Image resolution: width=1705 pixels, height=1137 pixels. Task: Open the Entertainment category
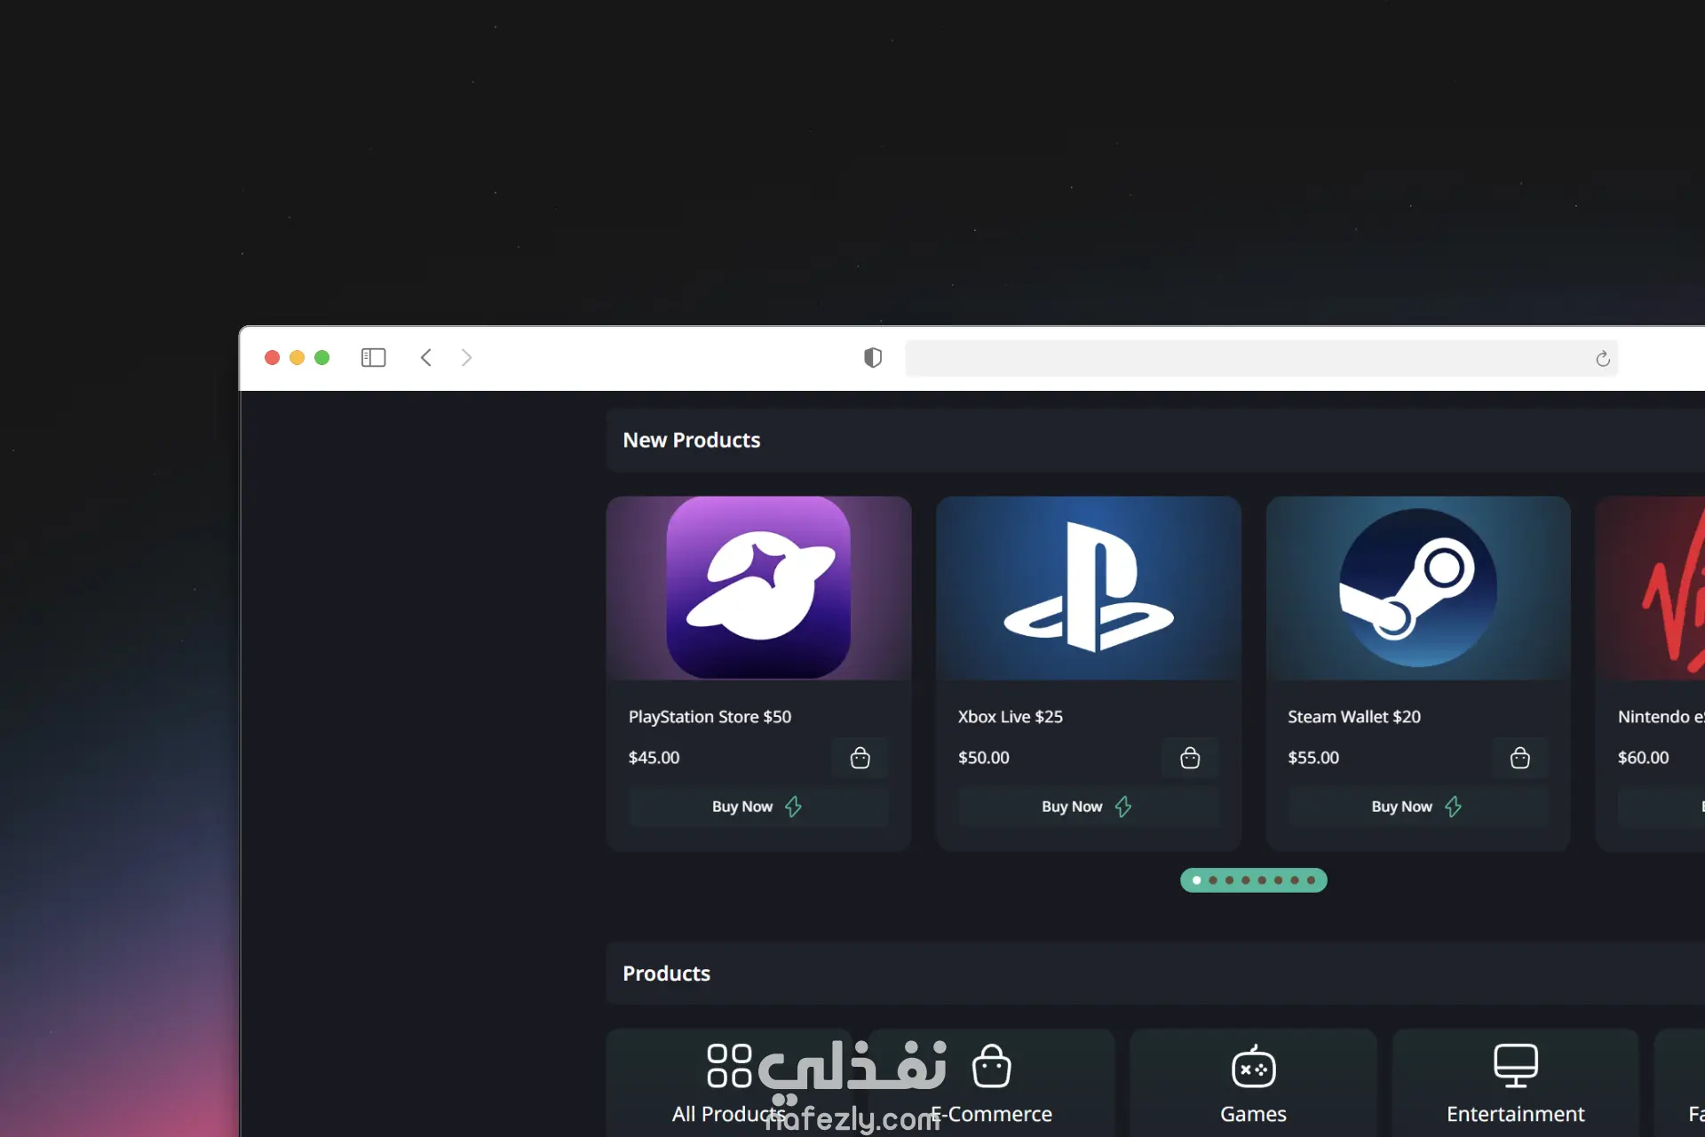[x=1515, y=1084]
